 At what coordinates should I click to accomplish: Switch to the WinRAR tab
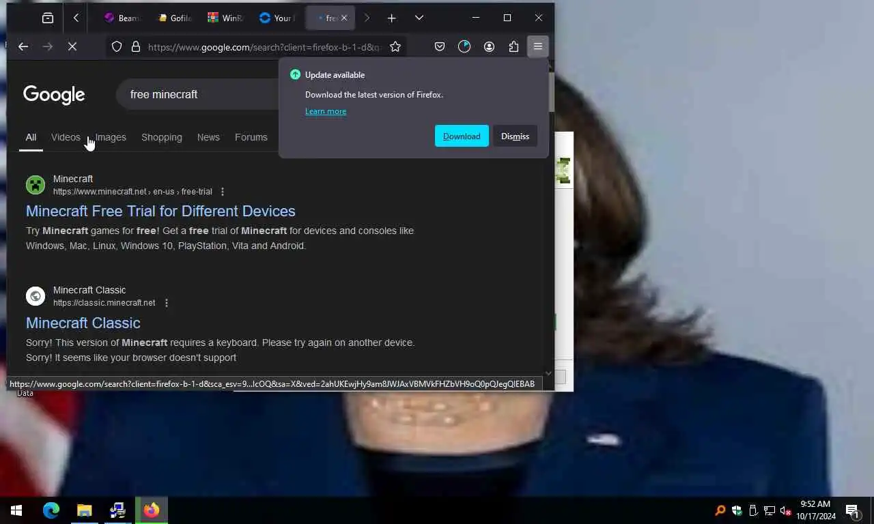click(x=226, y=18)
